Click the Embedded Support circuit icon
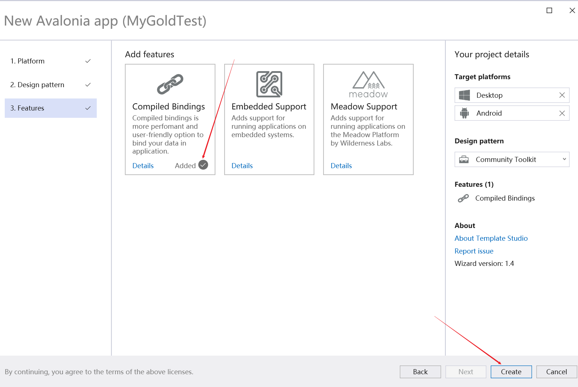Viewport: 578px width, 387px height. (269, 84)
